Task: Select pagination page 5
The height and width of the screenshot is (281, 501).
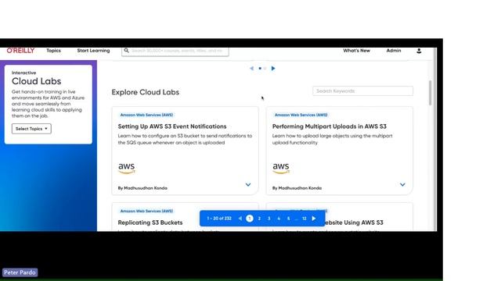Action: pyautogui.click(x=288, y=219)
